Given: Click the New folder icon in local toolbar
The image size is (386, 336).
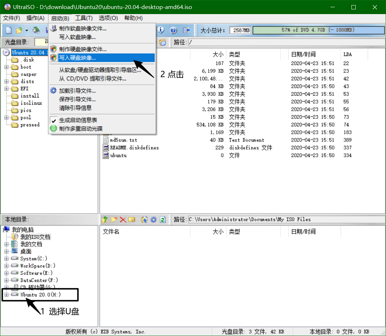Looking at the screenshot, I should [x=114, y=219].
